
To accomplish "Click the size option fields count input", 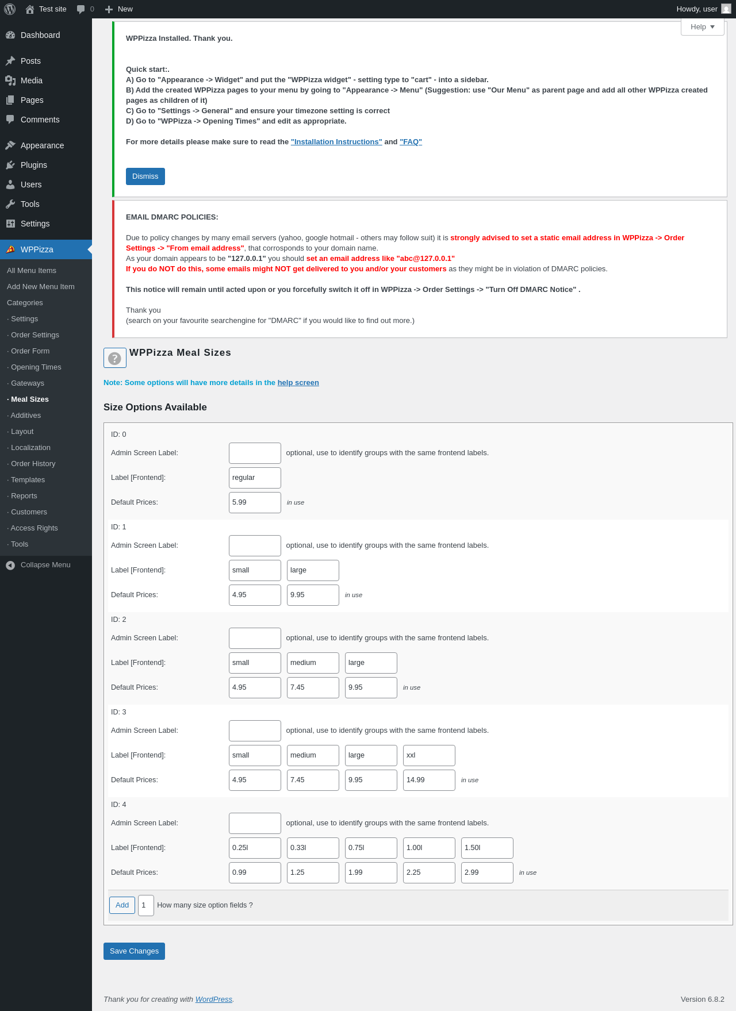I will pos(146,905).
